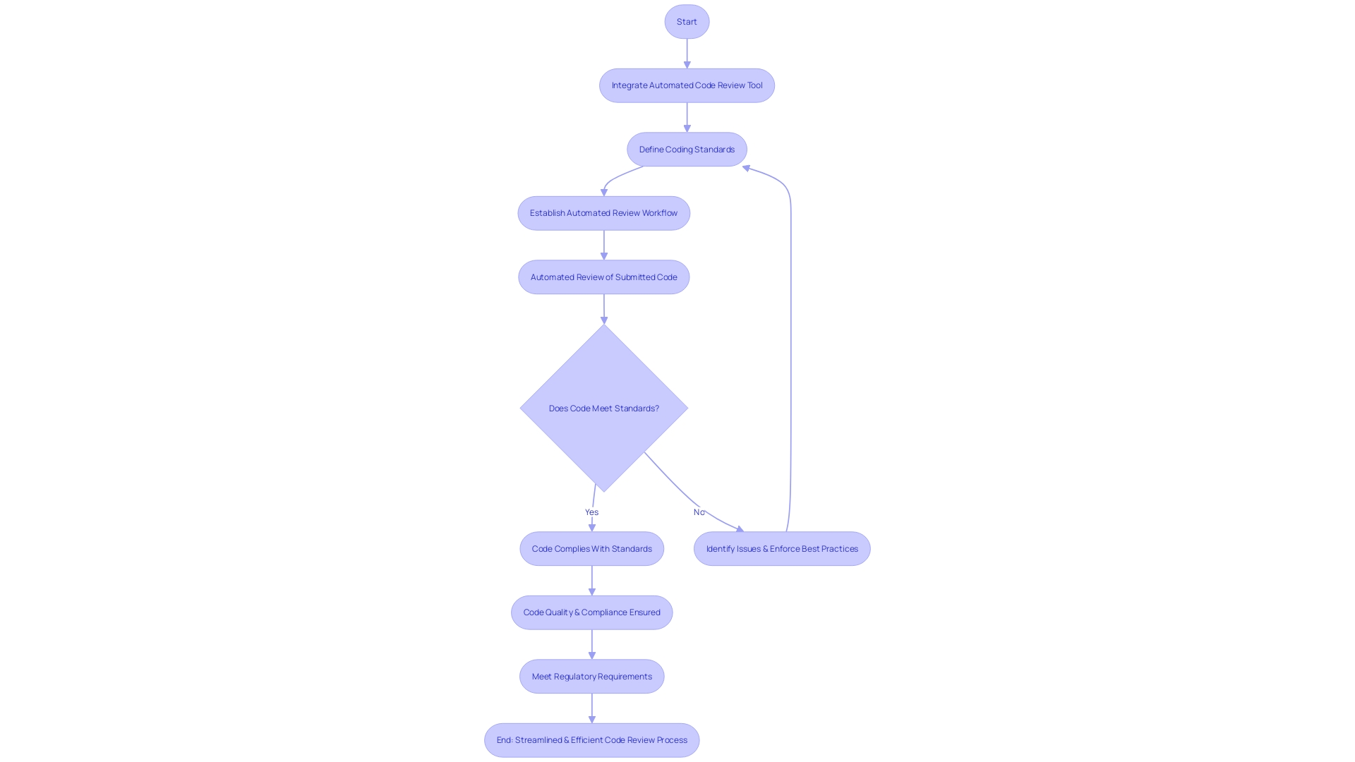Viewport: 1355px width, 762px height.
Task: Select the Does Code Meet Standards diamond
Action: click(603, 408)
